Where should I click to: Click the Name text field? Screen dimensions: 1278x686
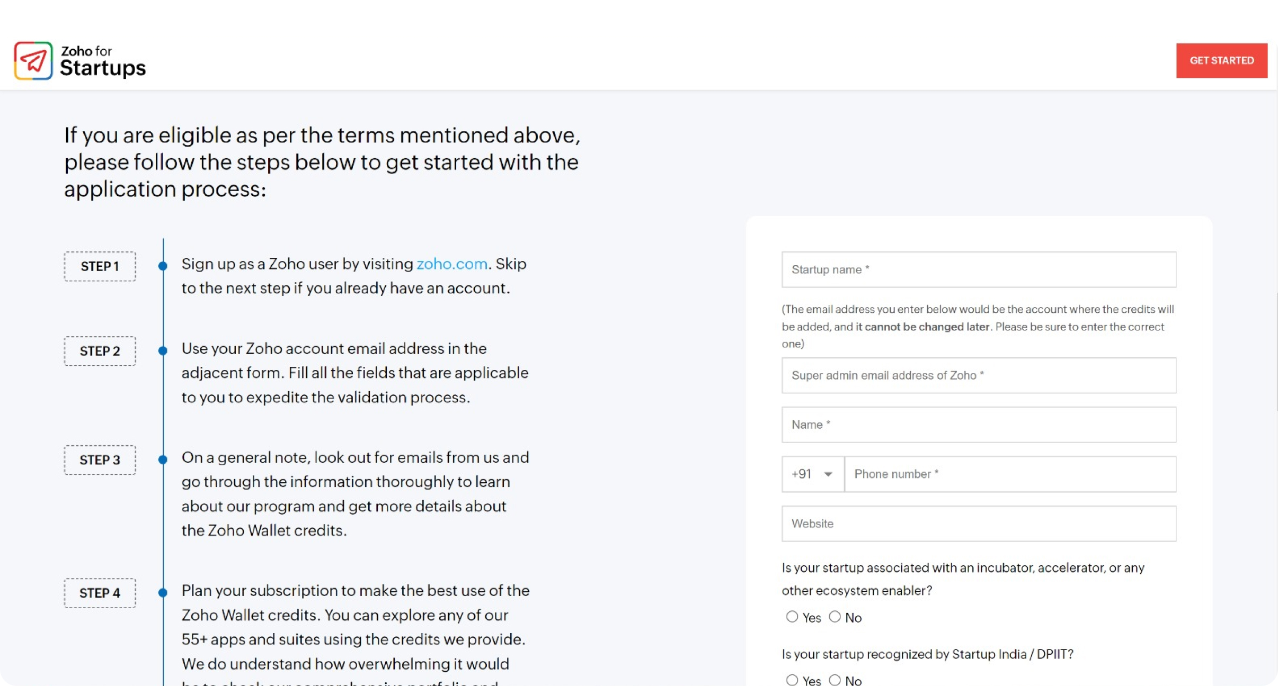(978, 425)
